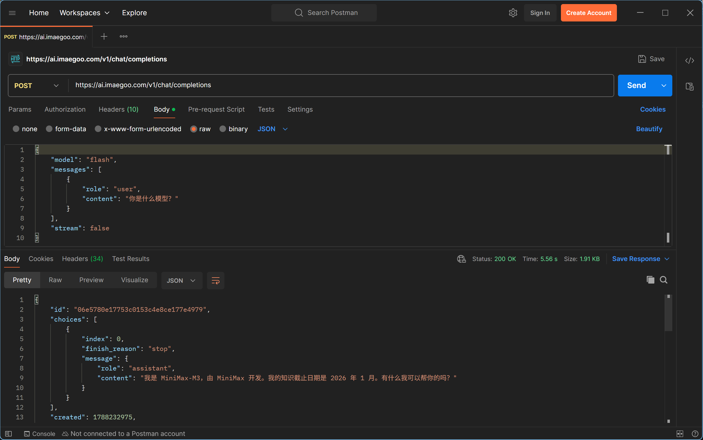Open the Pre-request Script tab

[216, 109]
